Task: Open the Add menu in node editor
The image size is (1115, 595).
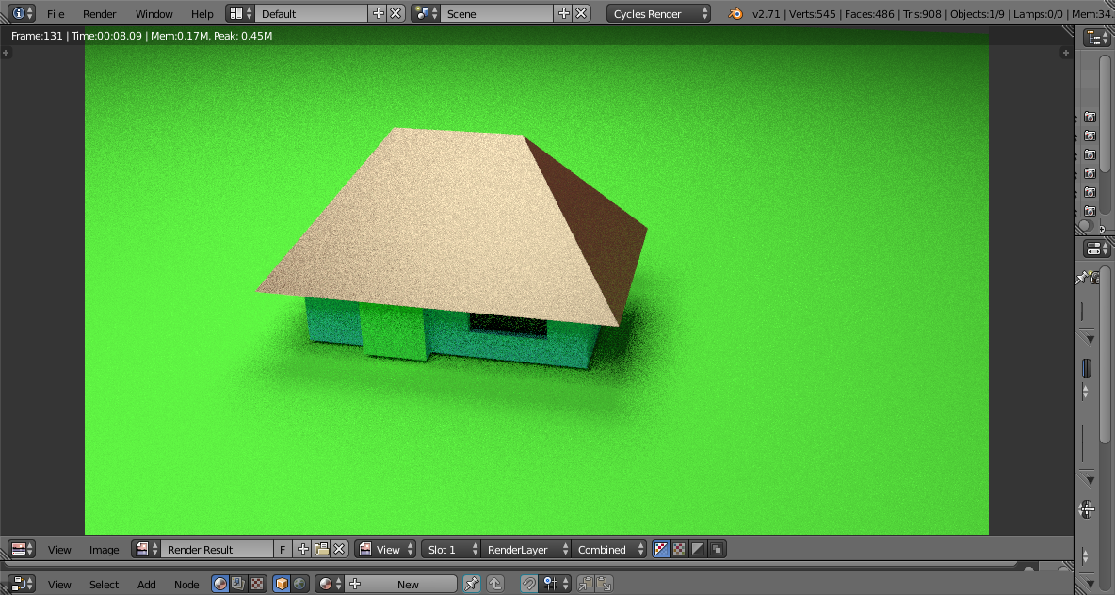Action: (147, 585)
